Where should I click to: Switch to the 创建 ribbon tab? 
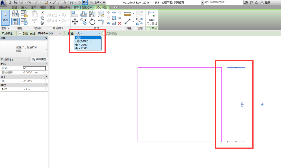tap(14, 7)
